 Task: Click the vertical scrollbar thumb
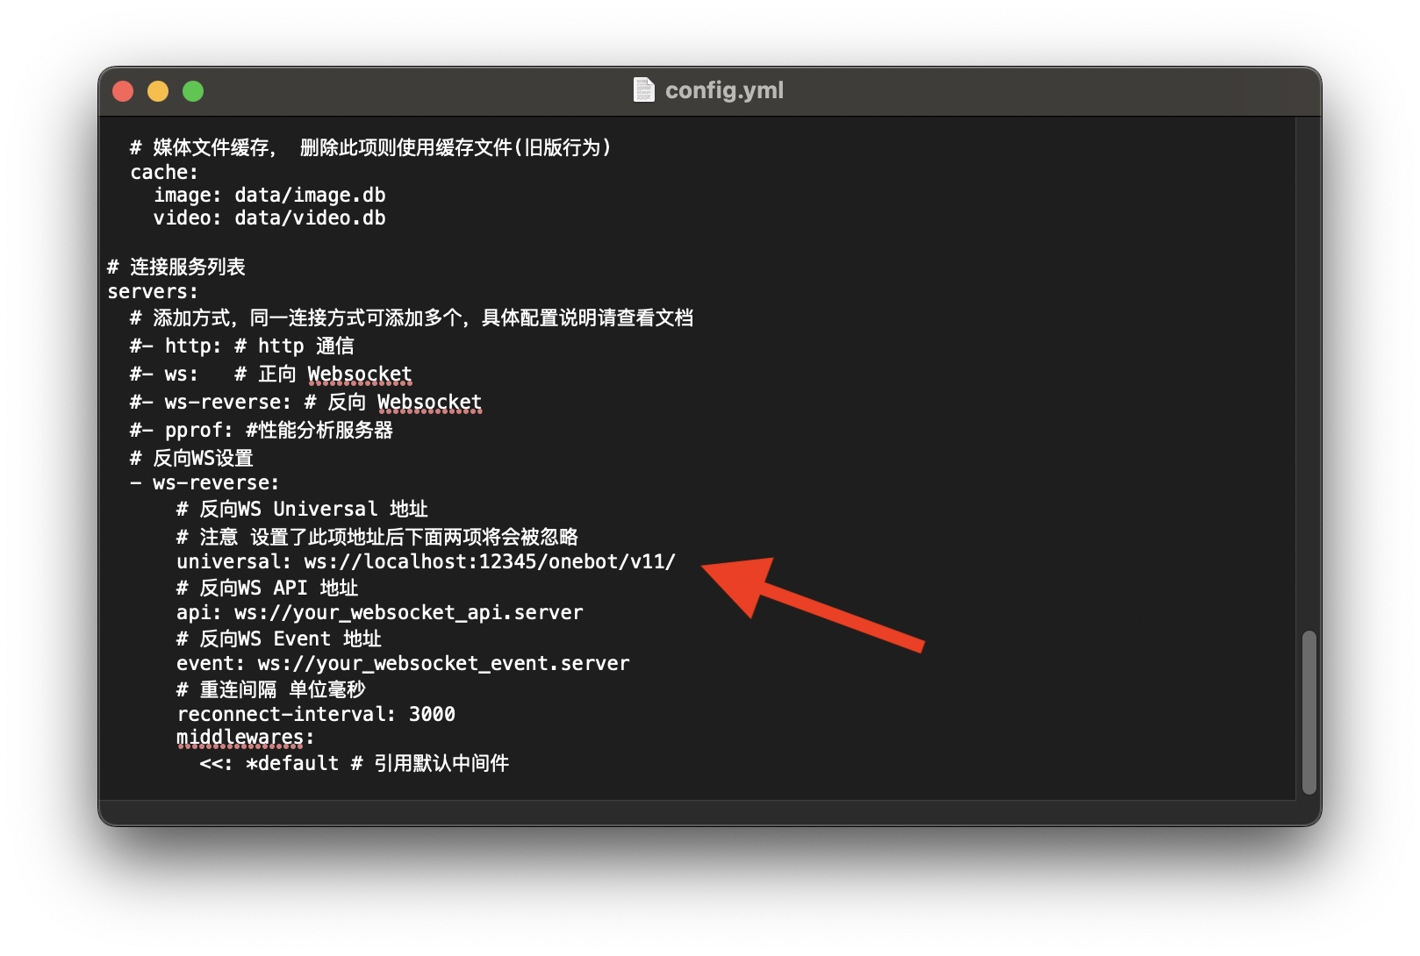click(1309, 712)
